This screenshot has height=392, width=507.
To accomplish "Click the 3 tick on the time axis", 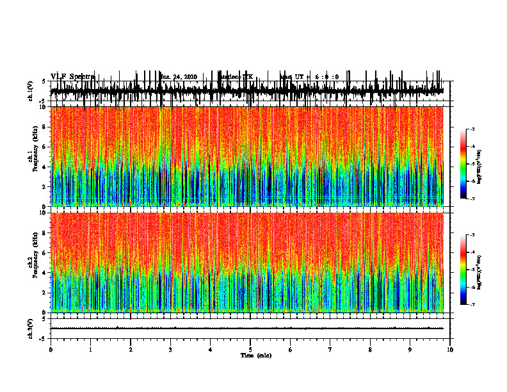I will point(170,350).
